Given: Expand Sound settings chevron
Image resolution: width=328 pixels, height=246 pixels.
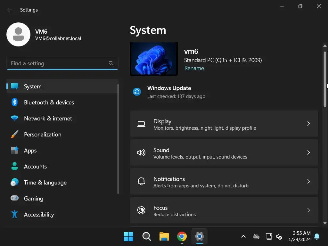Looking at the screenshot, I should pos(308,152).
